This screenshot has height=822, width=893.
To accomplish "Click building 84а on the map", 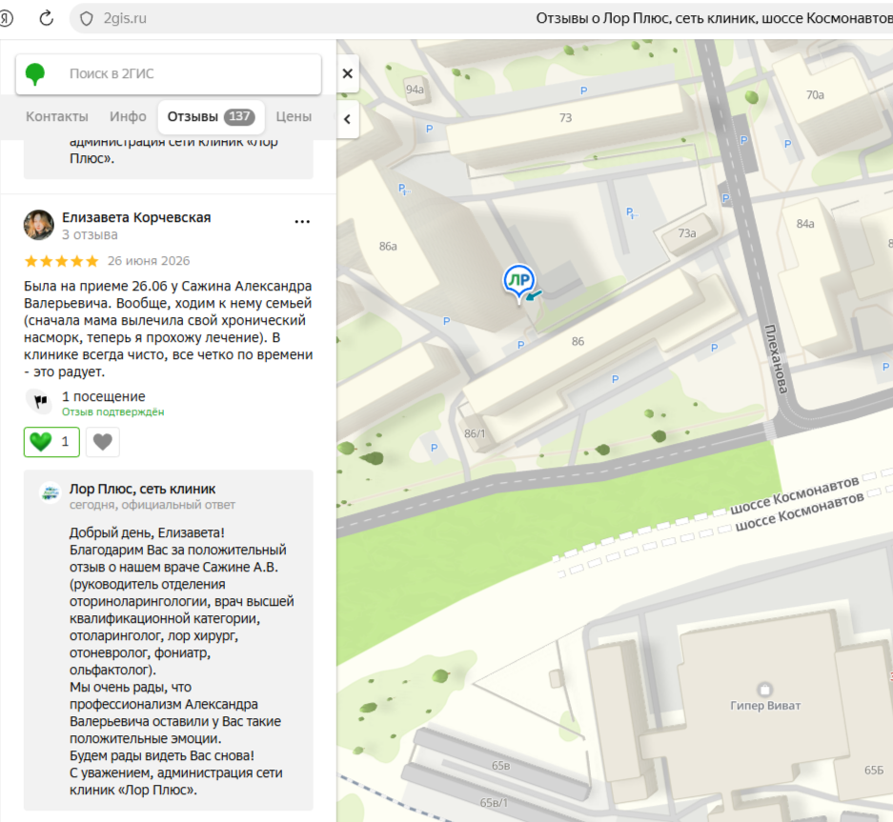I will [805, 224].
